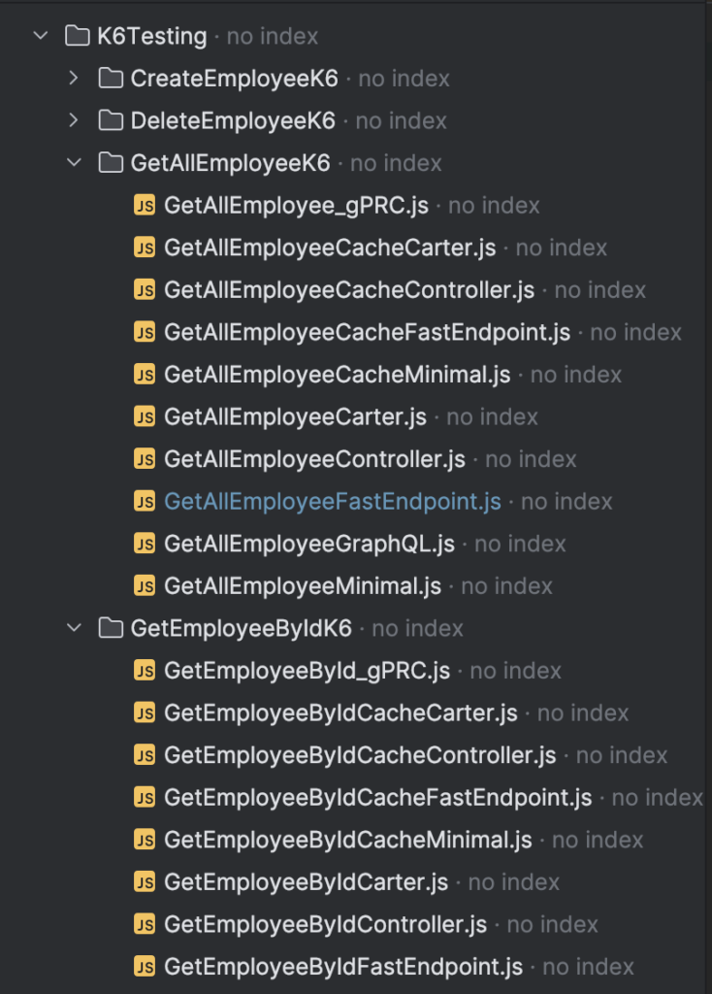Select file GetEmployeeByIdCacheMinimal.js
This screenshot has width=712, height=994.
point(348,841)
